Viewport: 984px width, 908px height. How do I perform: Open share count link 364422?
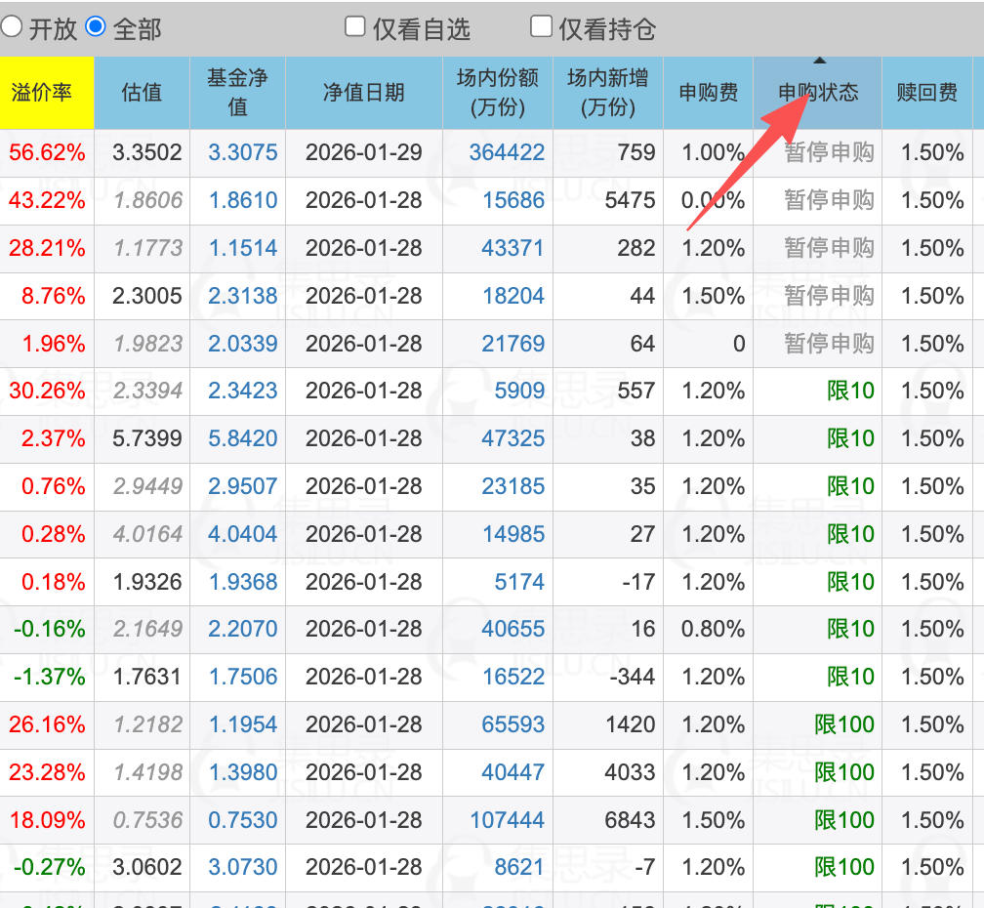[x=507, y=153]
